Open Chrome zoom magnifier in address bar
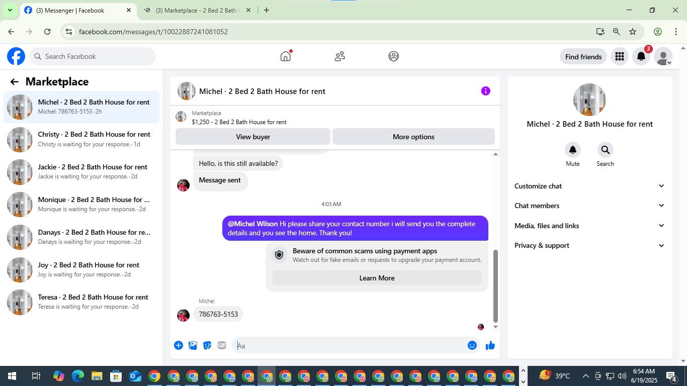The height and width of the screenshot is (386, 687). click(x=617, y=32)
